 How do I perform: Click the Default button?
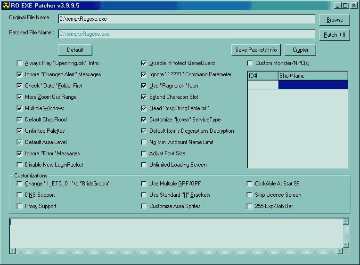tap(75, 50)
